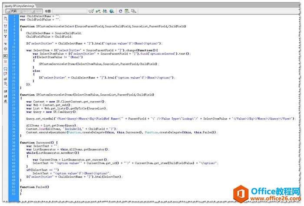Viewport: 304px width, 206px height.
Task: Open the Open Documents list icon
Action: pyautogui.click(x=5, y=19)
